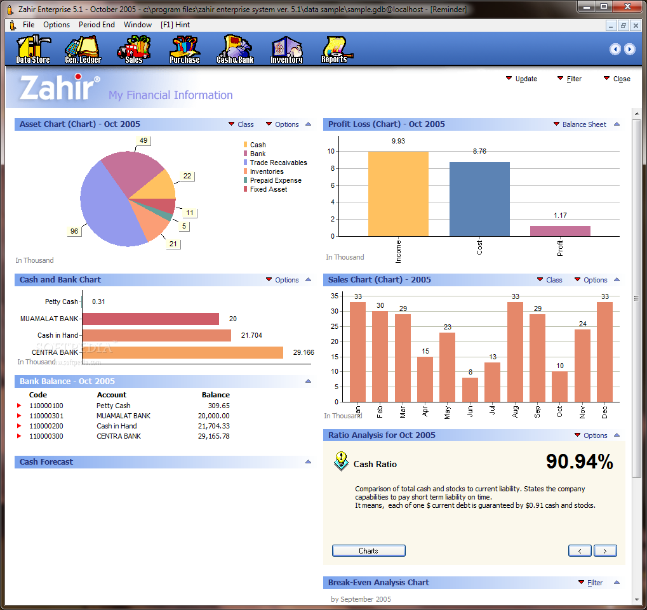Open Options dropdown of Cash and Bank Chart
647x610 pixels.
coord(283,280)
